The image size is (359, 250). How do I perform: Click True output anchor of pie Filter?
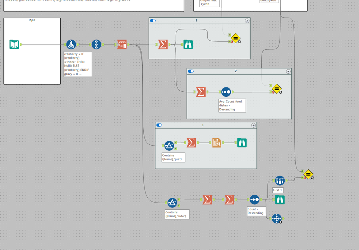click(176, 142)
